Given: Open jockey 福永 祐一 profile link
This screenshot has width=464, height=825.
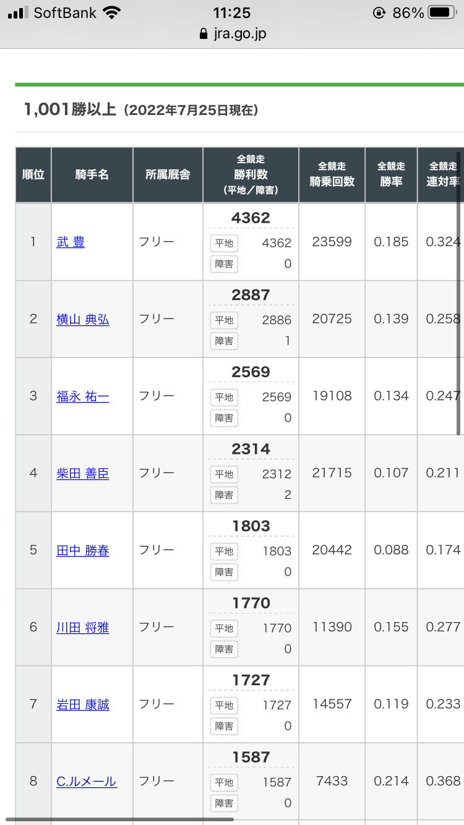Looking at the screenshot, I should [83, 396].
